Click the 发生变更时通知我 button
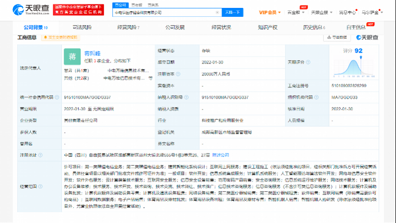The width and height of the screenshot is (396, 223). 61,37
